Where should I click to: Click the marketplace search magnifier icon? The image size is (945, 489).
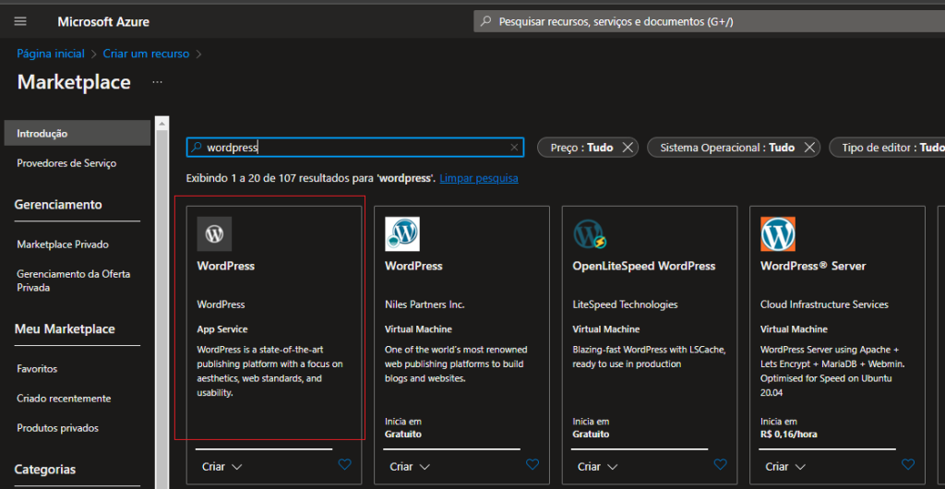pos(197,148)
